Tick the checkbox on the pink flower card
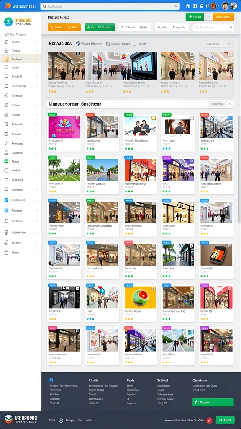 pyautogui.click(x=77, y=118)
